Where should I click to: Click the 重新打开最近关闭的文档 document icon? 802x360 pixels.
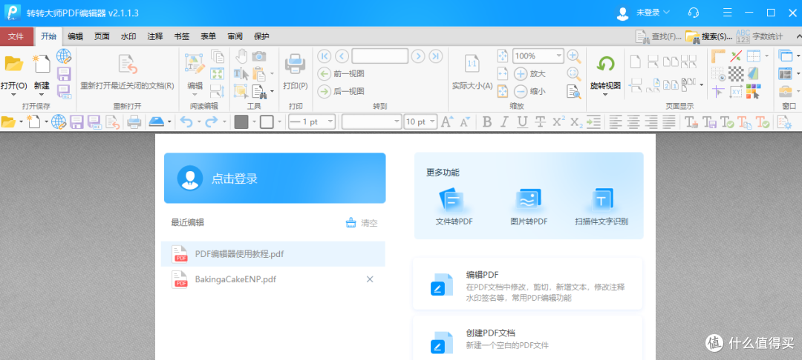pos(128,64)
